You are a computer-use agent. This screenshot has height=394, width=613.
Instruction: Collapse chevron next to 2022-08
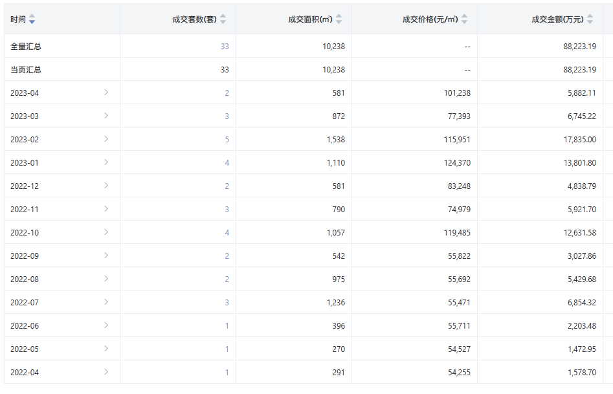[x=107, y=279]
